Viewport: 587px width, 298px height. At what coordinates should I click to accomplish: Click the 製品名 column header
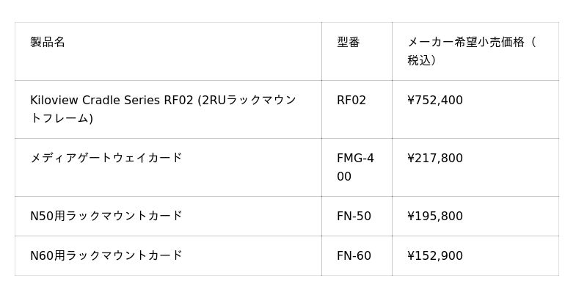tap(48, 43)
